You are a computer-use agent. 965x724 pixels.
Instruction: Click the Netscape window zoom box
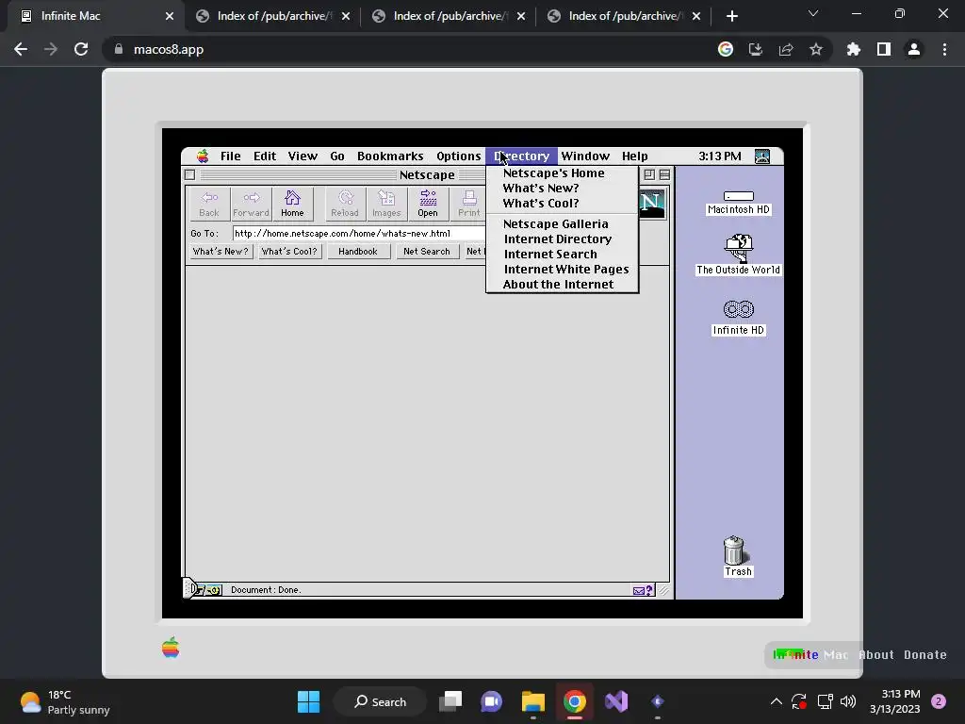point(649,174)
